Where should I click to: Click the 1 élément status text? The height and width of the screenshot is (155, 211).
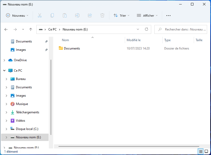tap(11, 152)
